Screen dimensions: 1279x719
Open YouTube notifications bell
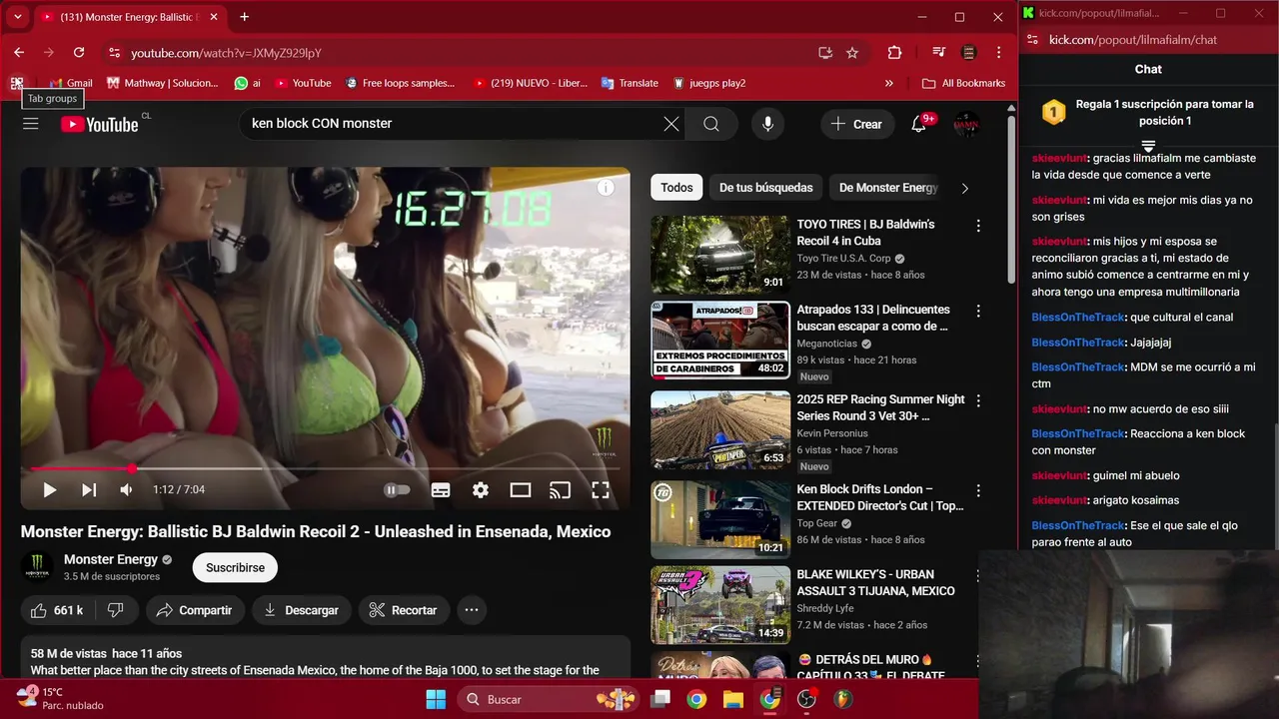(919, 124)
